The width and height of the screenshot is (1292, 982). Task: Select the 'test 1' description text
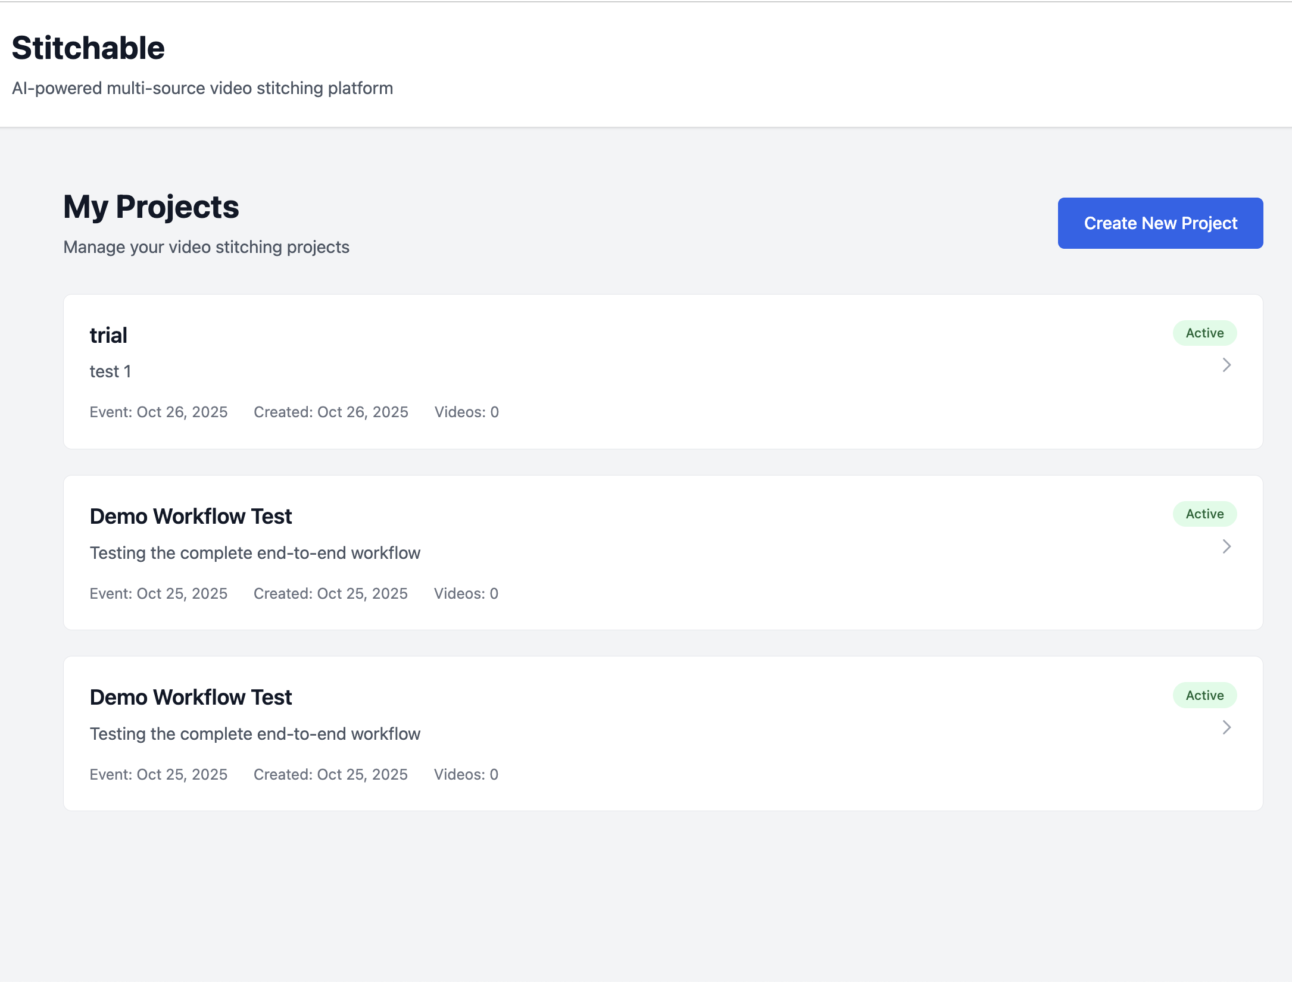pos(110,371)
